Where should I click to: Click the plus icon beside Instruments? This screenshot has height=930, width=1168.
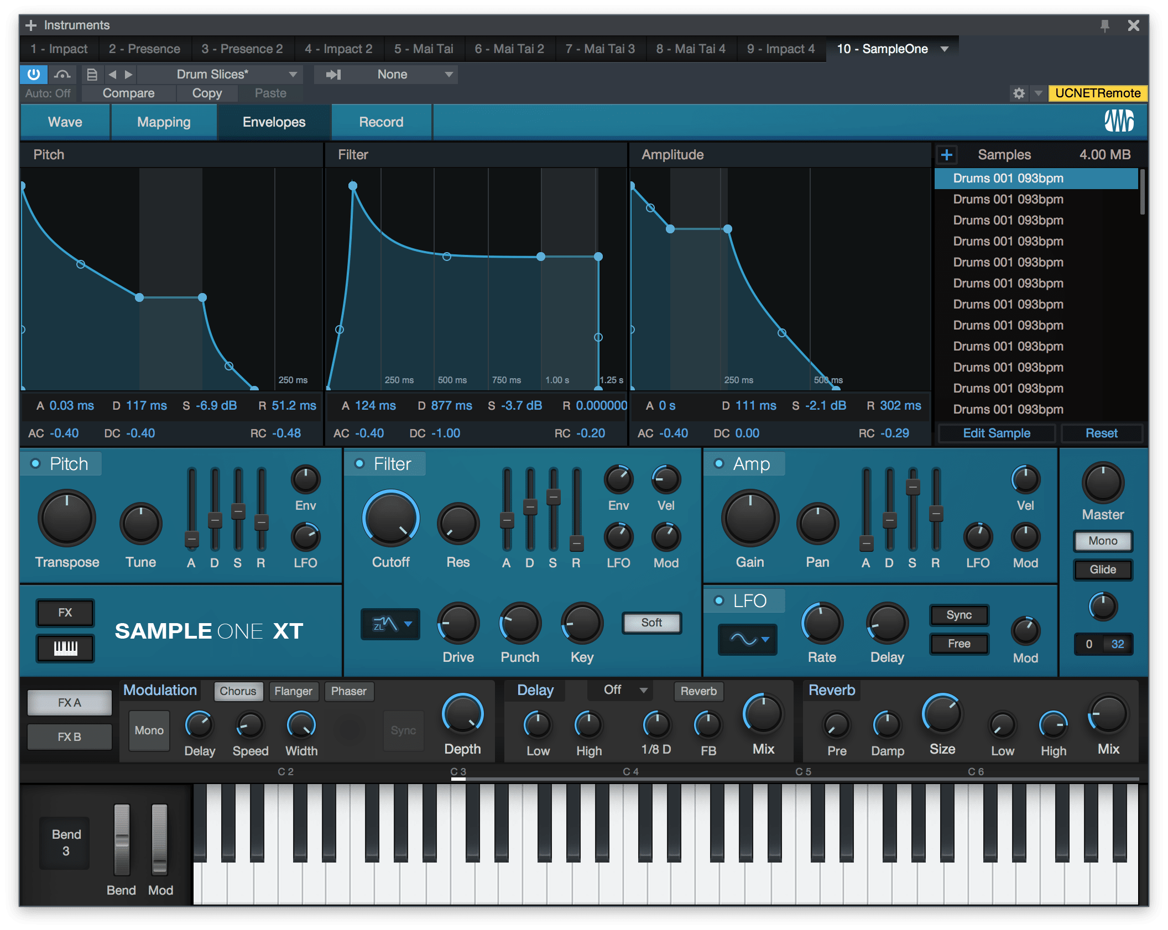31,25
